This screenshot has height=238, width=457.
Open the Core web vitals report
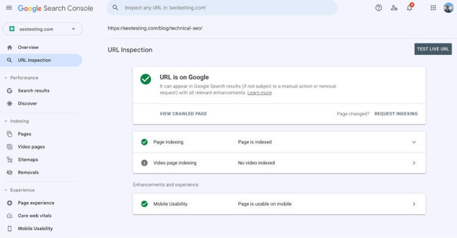click(x=34, y=216)
